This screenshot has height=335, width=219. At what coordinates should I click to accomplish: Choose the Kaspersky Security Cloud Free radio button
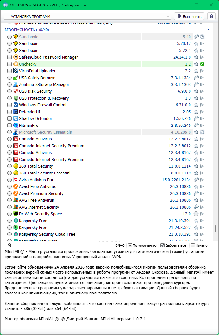pyautogui.click(x=9, y=234)
